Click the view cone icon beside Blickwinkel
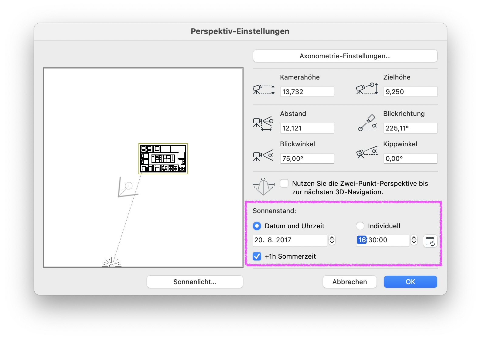 click(263, 155)
